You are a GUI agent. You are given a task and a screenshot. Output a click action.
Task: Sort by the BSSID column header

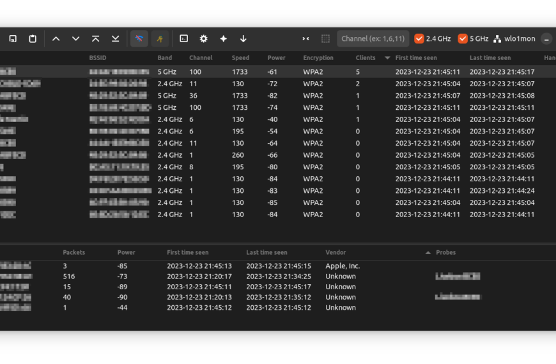(98, 57)
